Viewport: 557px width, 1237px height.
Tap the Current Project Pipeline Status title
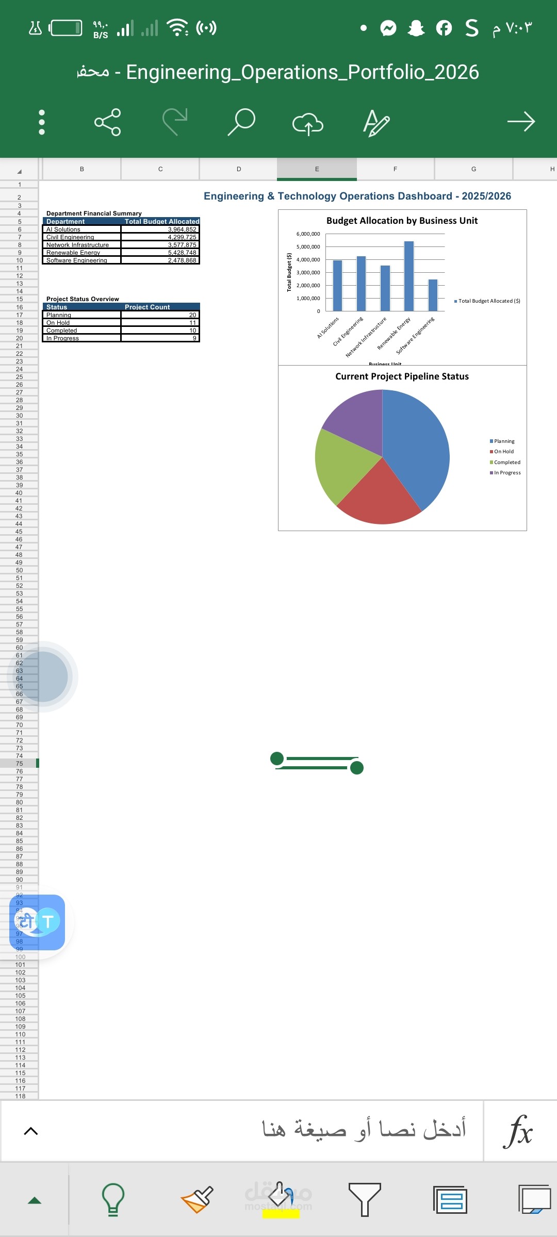(x=402, y=376)
